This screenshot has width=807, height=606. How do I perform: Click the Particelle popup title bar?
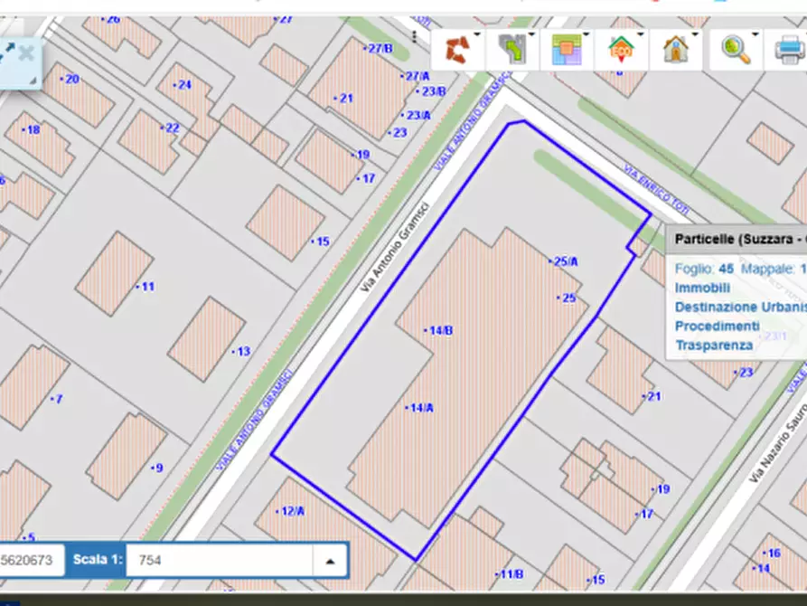tap(737, 239)
